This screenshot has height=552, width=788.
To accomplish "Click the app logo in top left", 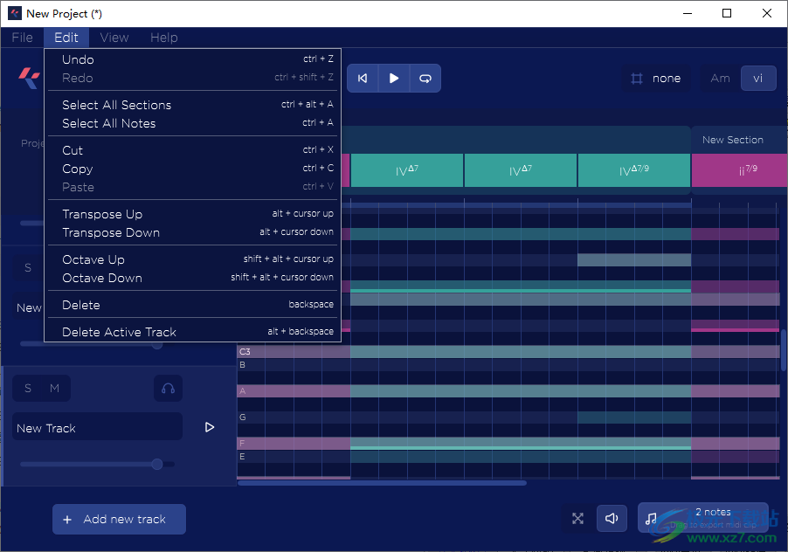I will coord(30,78).
